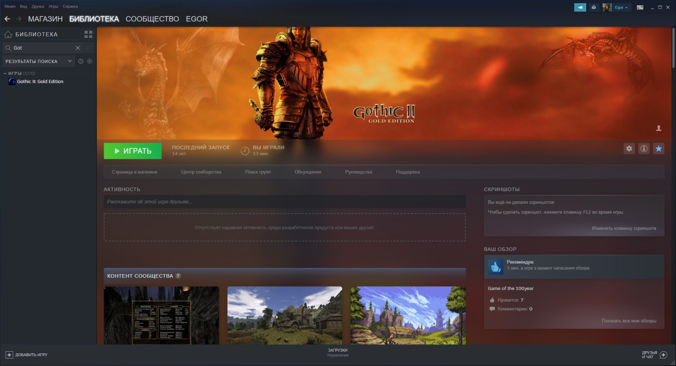The image size is (676, 366).
Task: View friends who play icon
Action: click(x=659, y=128)
